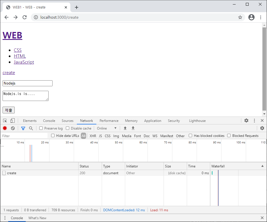The height and width of the screenshot is (222, 267).
Task: Close the WEB1 - WEB - create tab
Action: pyautogui.click(x=66, y=7)
